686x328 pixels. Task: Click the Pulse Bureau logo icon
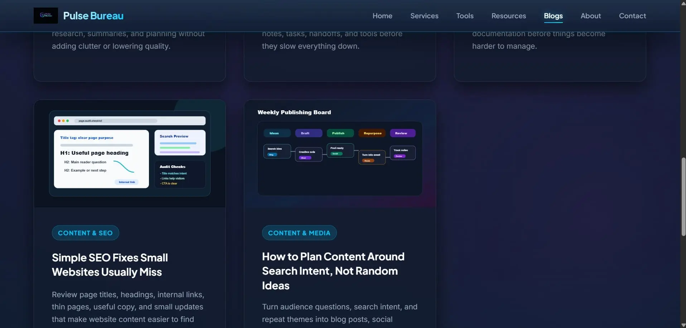(x=46, y=16)
